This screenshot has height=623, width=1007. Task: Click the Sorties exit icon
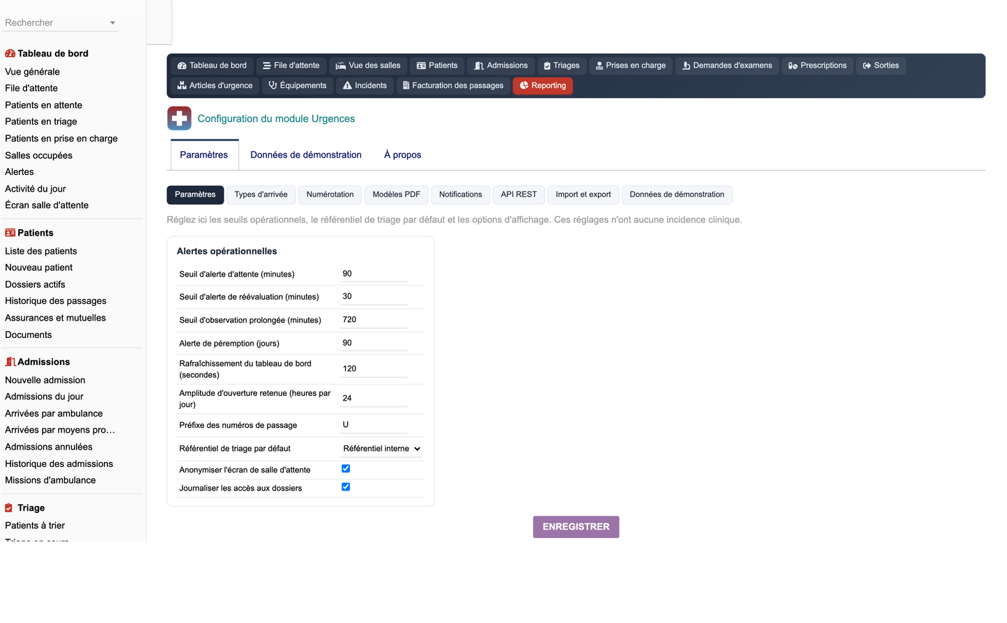click(x=867, y=66)
